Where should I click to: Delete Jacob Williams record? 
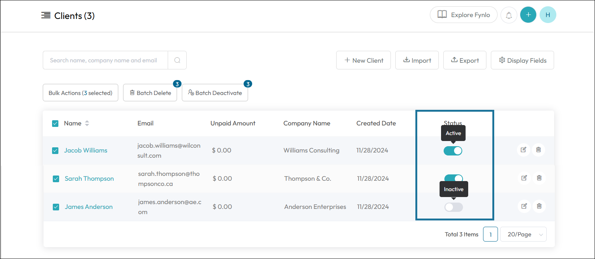[x=538, y=150]
